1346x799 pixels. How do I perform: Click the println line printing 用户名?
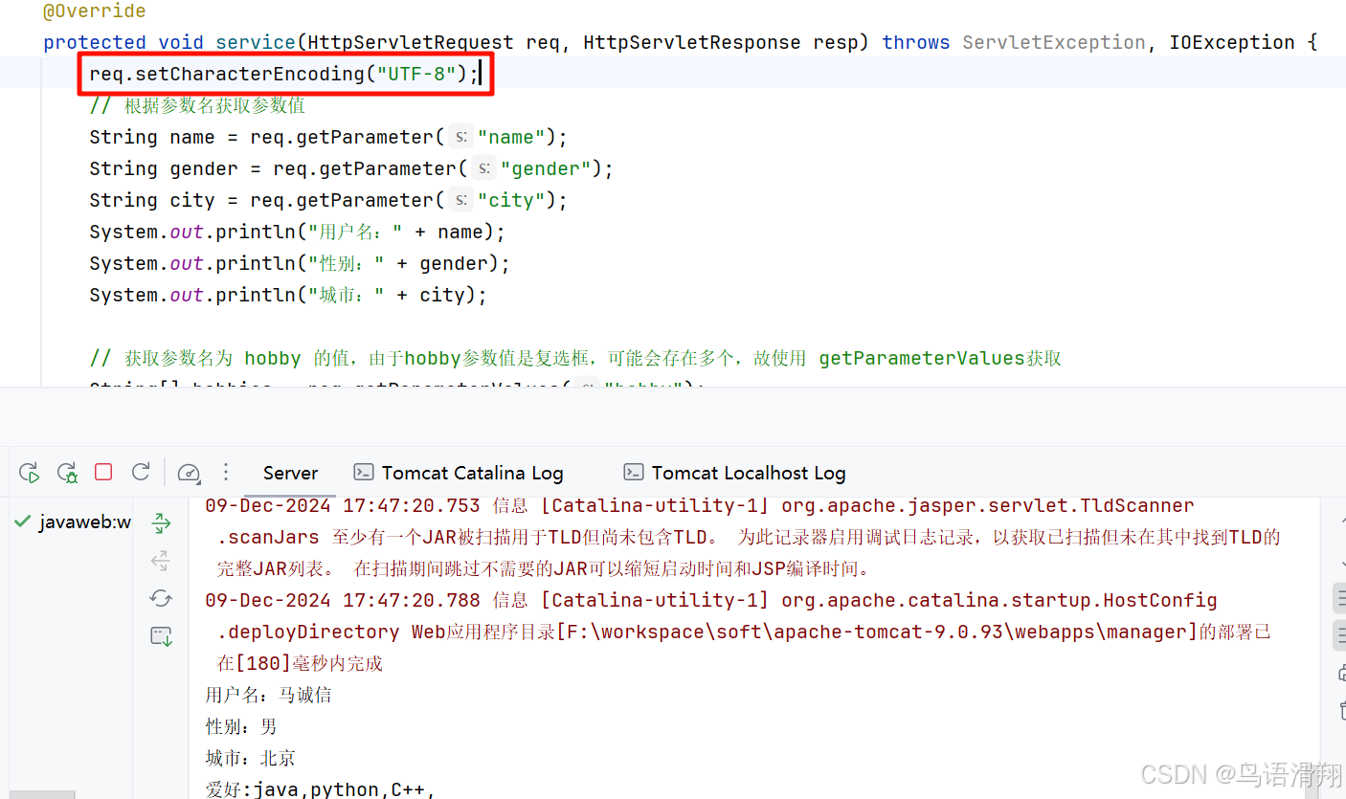point(297,232)
